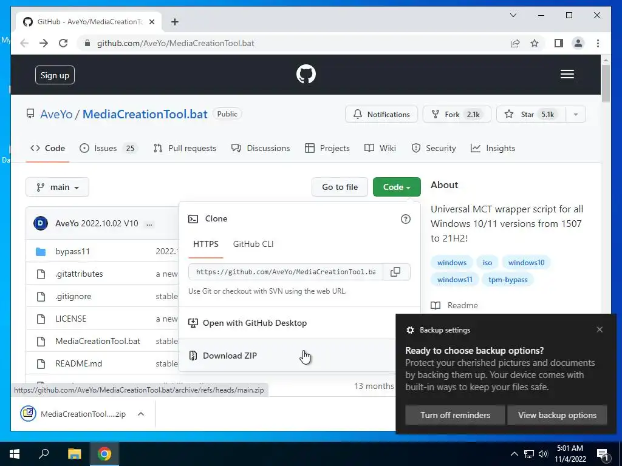Open Windows Start menu

[x=15, y=454]
